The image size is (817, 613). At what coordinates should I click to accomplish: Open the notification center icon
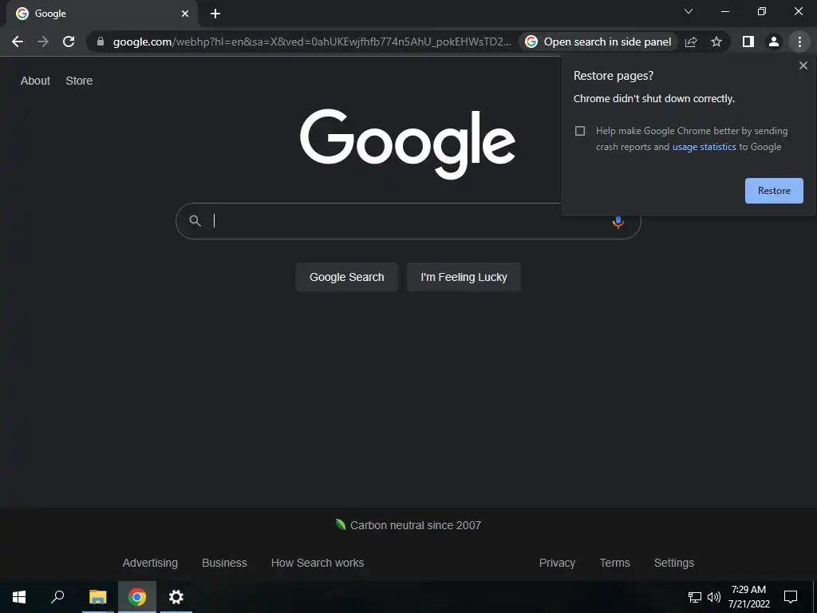[x=791, y=597]
